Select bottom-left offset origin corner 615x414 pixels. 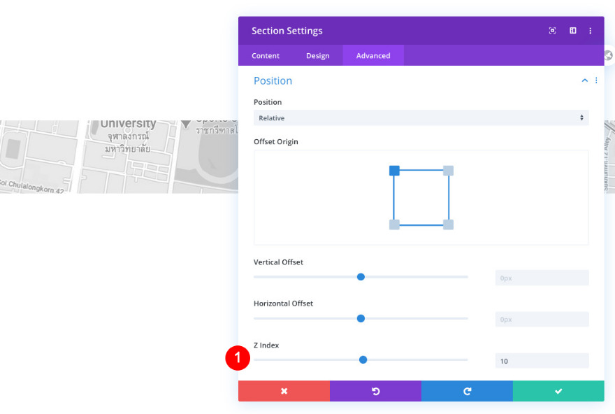(394, 224)
